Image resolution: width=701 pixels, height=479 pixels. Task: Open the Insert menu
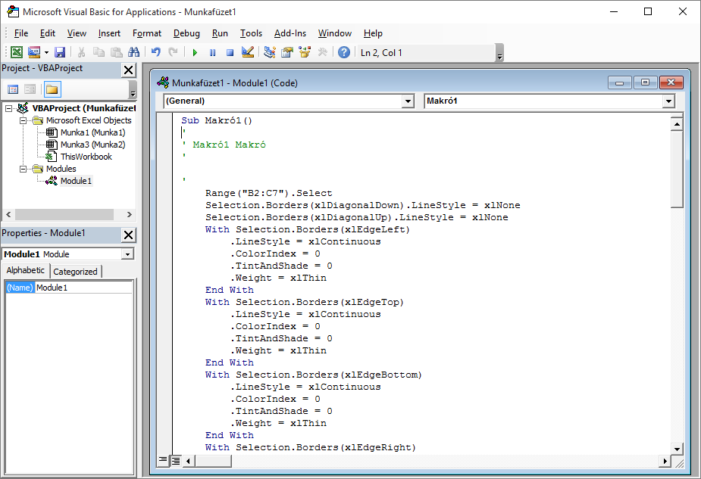[109, 33]
